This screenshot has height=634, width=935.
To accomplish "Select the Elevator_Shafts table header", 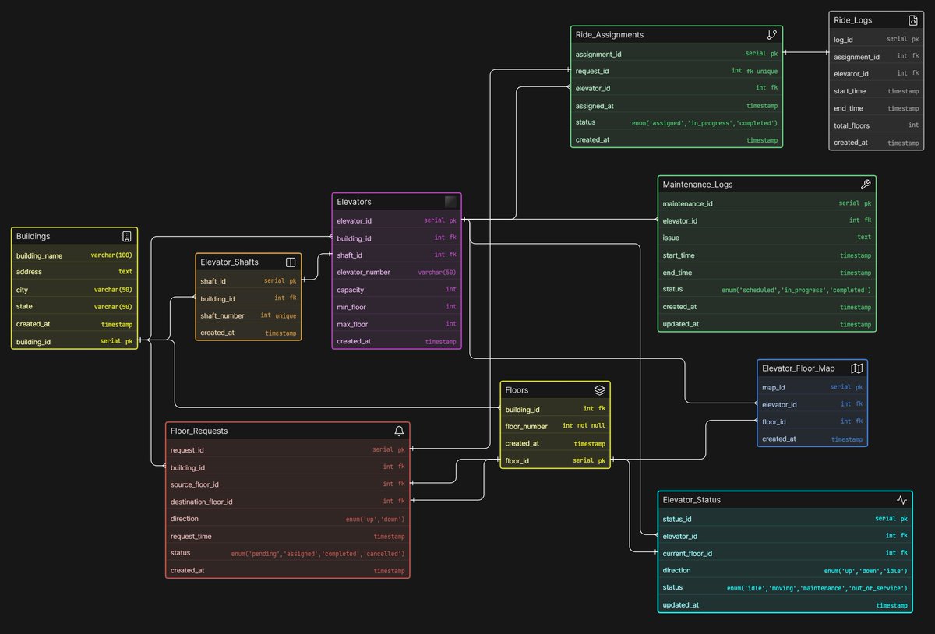I will [x=249, y=262].
